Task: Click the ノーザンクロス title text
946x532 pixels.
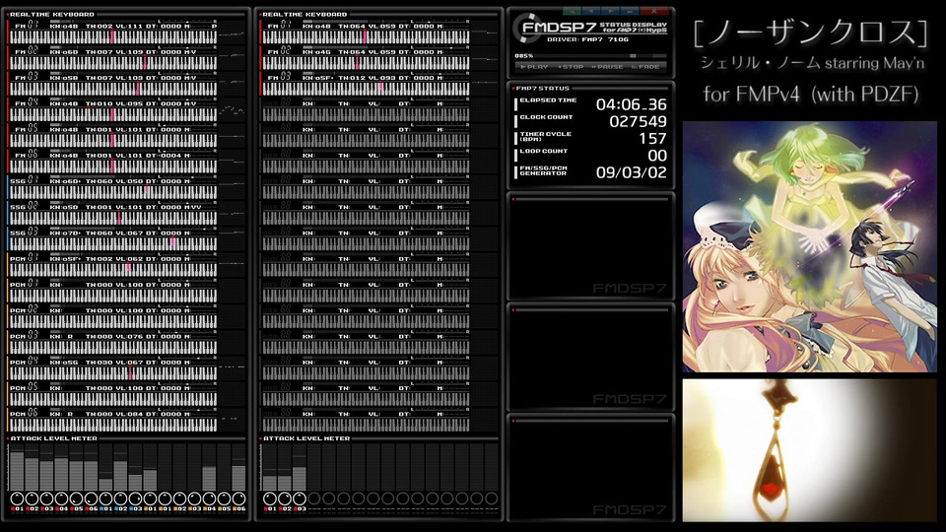Action: coord(810,33)
